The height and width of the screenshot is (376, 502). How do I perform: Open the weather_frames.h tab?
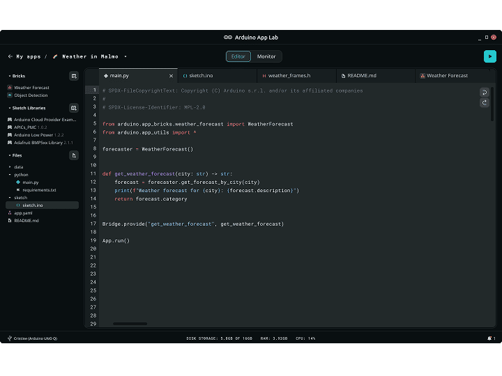pos(296,76)
